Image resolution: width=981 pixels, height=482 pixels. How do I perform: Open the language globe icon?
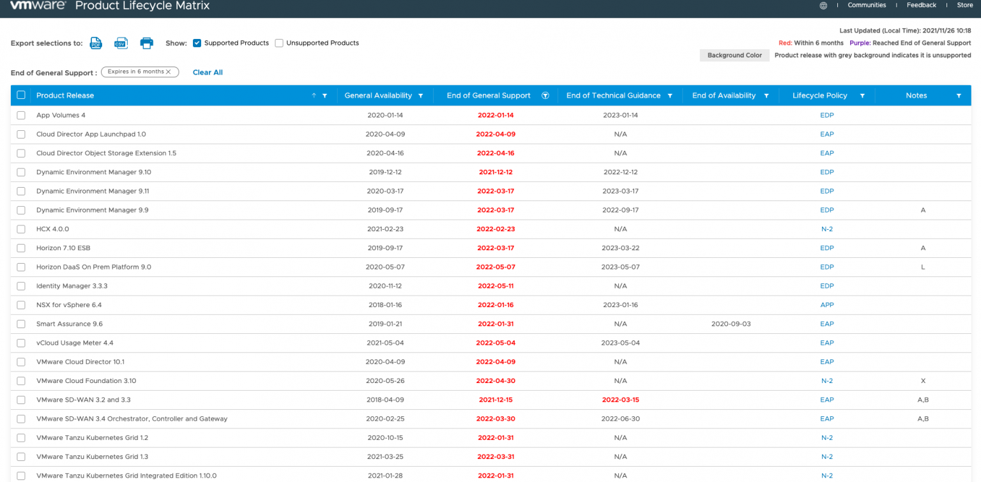click(823, 6)
